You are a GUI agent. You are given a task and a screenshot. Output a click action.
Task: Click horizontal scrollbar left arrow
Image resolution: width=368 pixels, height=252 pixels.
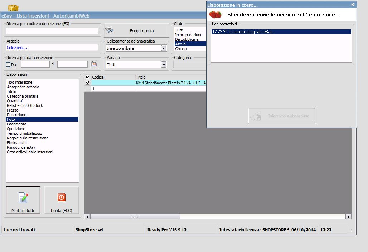point(87,217)
